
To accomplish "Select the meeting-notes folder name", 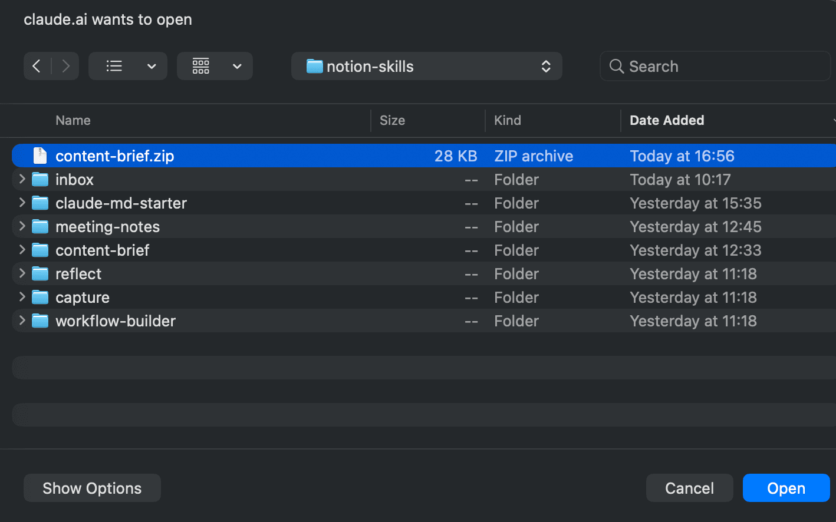I will (x=107, y=226).
